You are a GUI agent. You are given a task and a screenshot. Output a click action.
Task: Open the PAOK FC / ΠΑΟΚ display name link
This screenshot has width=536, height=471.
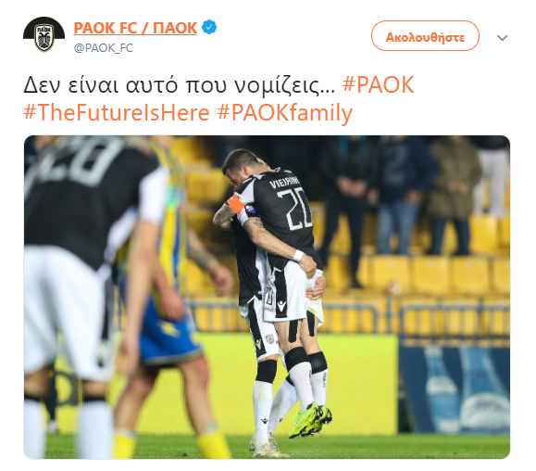[135, 28]
